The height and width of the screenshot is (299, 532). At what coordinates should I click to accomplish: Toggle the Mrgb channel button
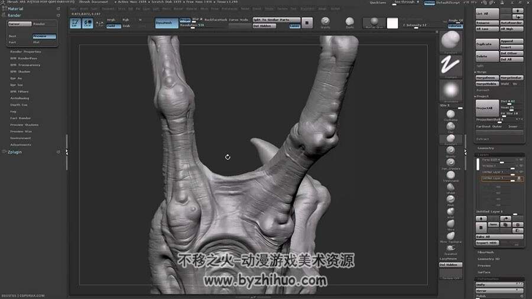[x=111, y=20]
